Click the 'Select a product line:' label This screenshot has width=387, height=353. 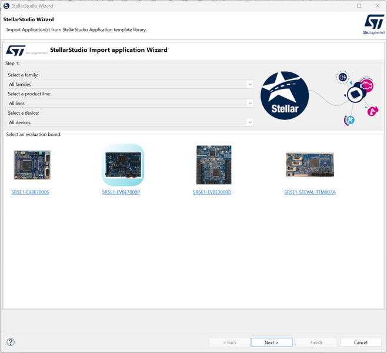tap(29, 94)
